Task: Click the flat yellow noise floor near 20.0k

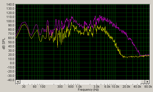Action: [x=127, y=57]
